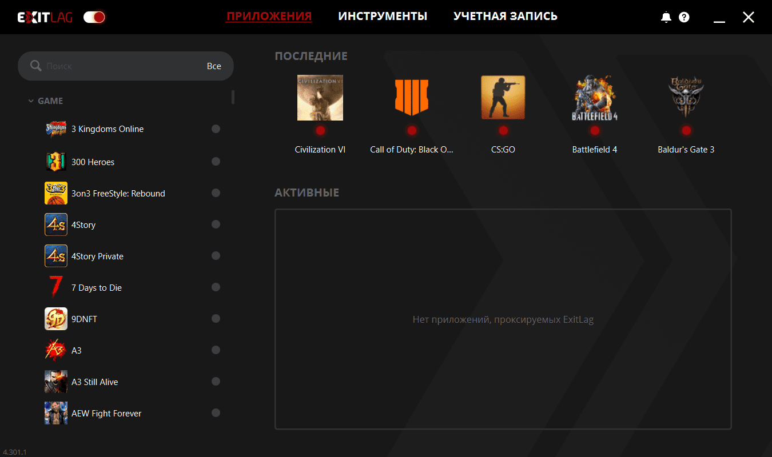Click the 3on3 FreeStyle: Rebound label
The image size is (772, 457).
pyautogui.click(x=118, y=194)
